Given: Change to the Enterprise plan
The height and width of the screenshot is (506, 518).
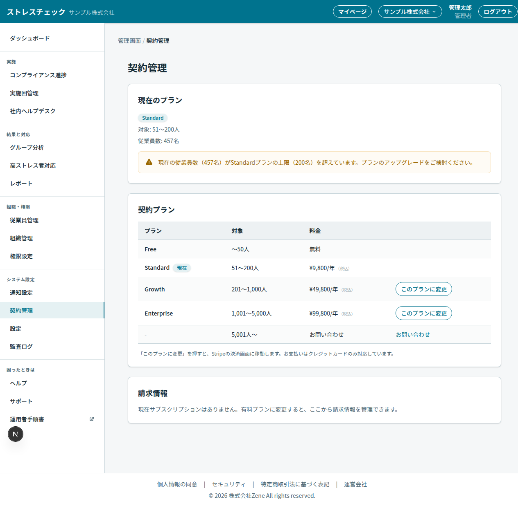Looking at the screenshot, I should 423,313.
